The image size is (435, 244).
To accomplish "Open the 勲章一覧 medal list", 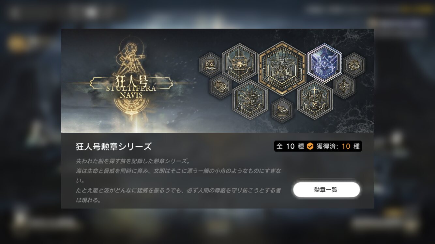I will 326,190.
